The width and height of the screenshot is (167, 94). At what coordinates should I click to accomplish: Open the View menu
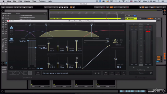34,1
